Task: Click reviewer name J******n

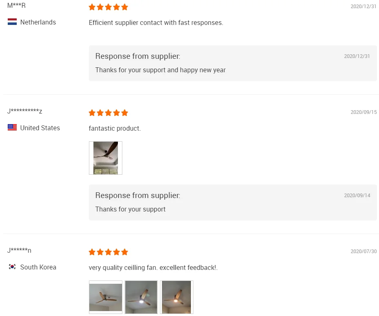Action: tap(19, 250)
